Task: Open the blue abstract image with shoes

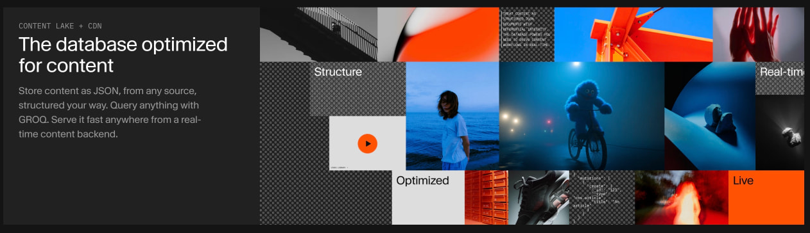Action: click(710, 116)
